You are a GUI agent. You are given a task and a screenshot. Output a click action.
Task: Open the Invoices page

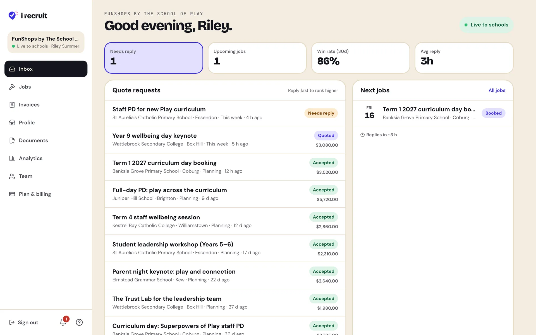click(x=46, y=105)
